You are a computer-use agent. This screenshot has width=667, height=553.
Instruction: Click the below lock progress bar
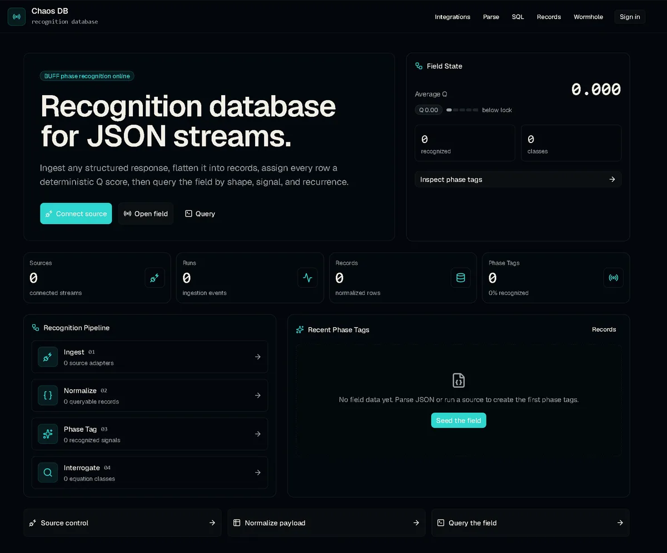(462, 110)
